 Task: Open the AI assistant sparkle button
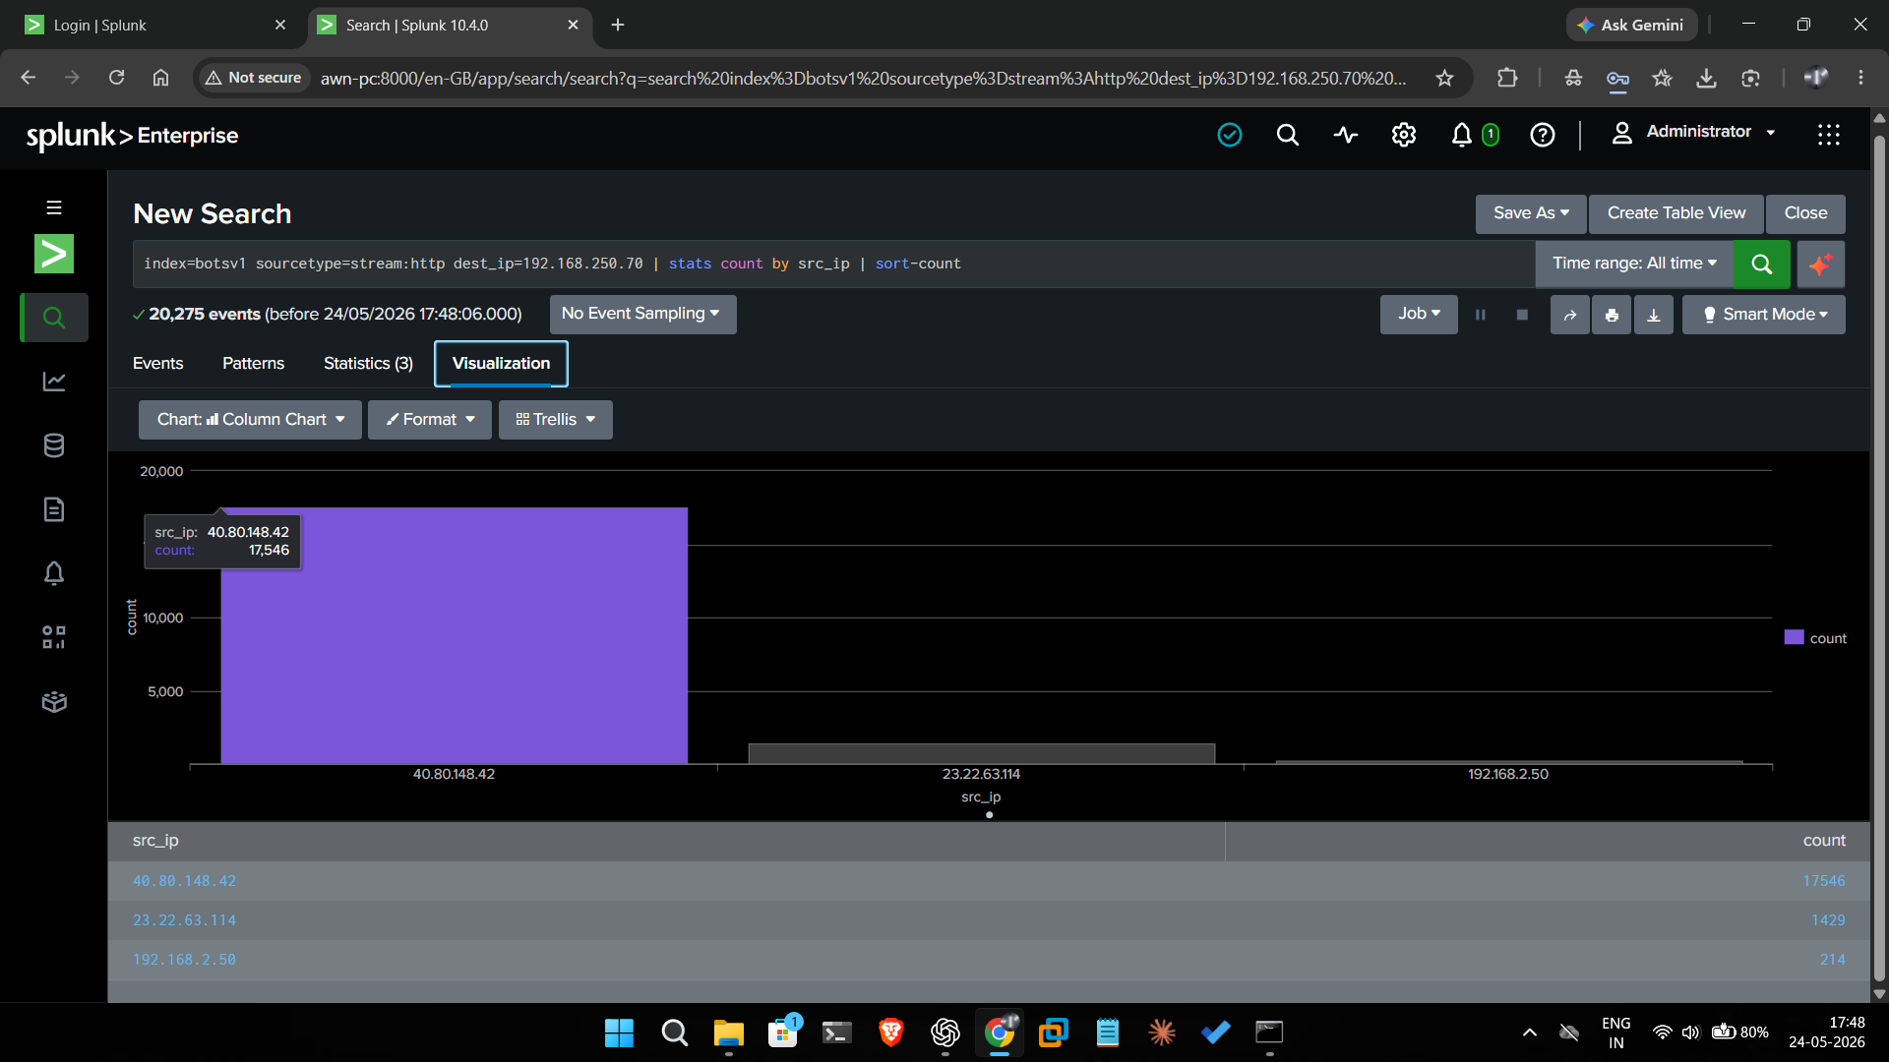[1820, 264]
